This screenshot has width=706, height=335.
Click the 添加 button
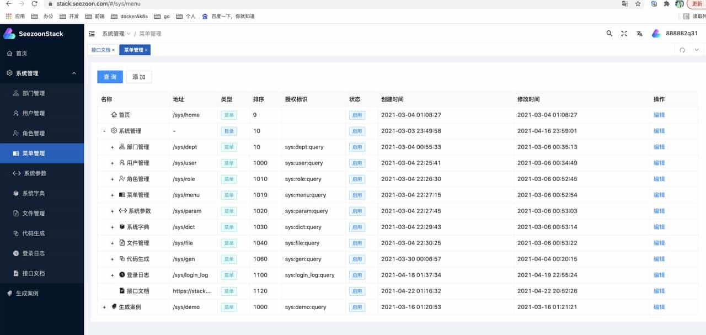138,77
